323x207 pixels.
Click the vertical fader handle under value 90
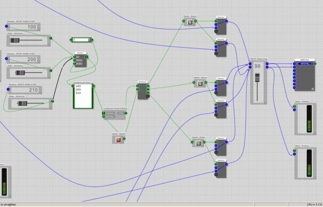[258, 77]
